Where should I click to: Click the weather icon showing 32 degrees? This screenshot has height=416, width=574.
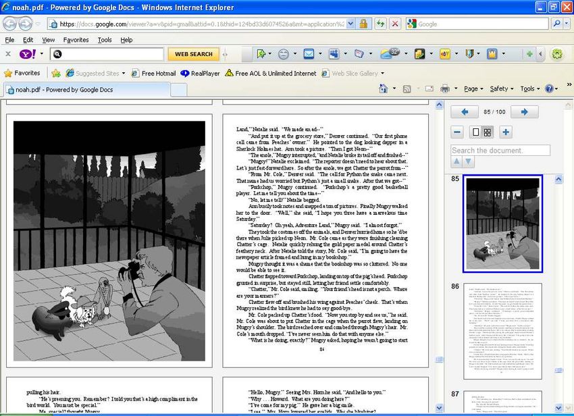pyautogui.click(x=390, y=54)
